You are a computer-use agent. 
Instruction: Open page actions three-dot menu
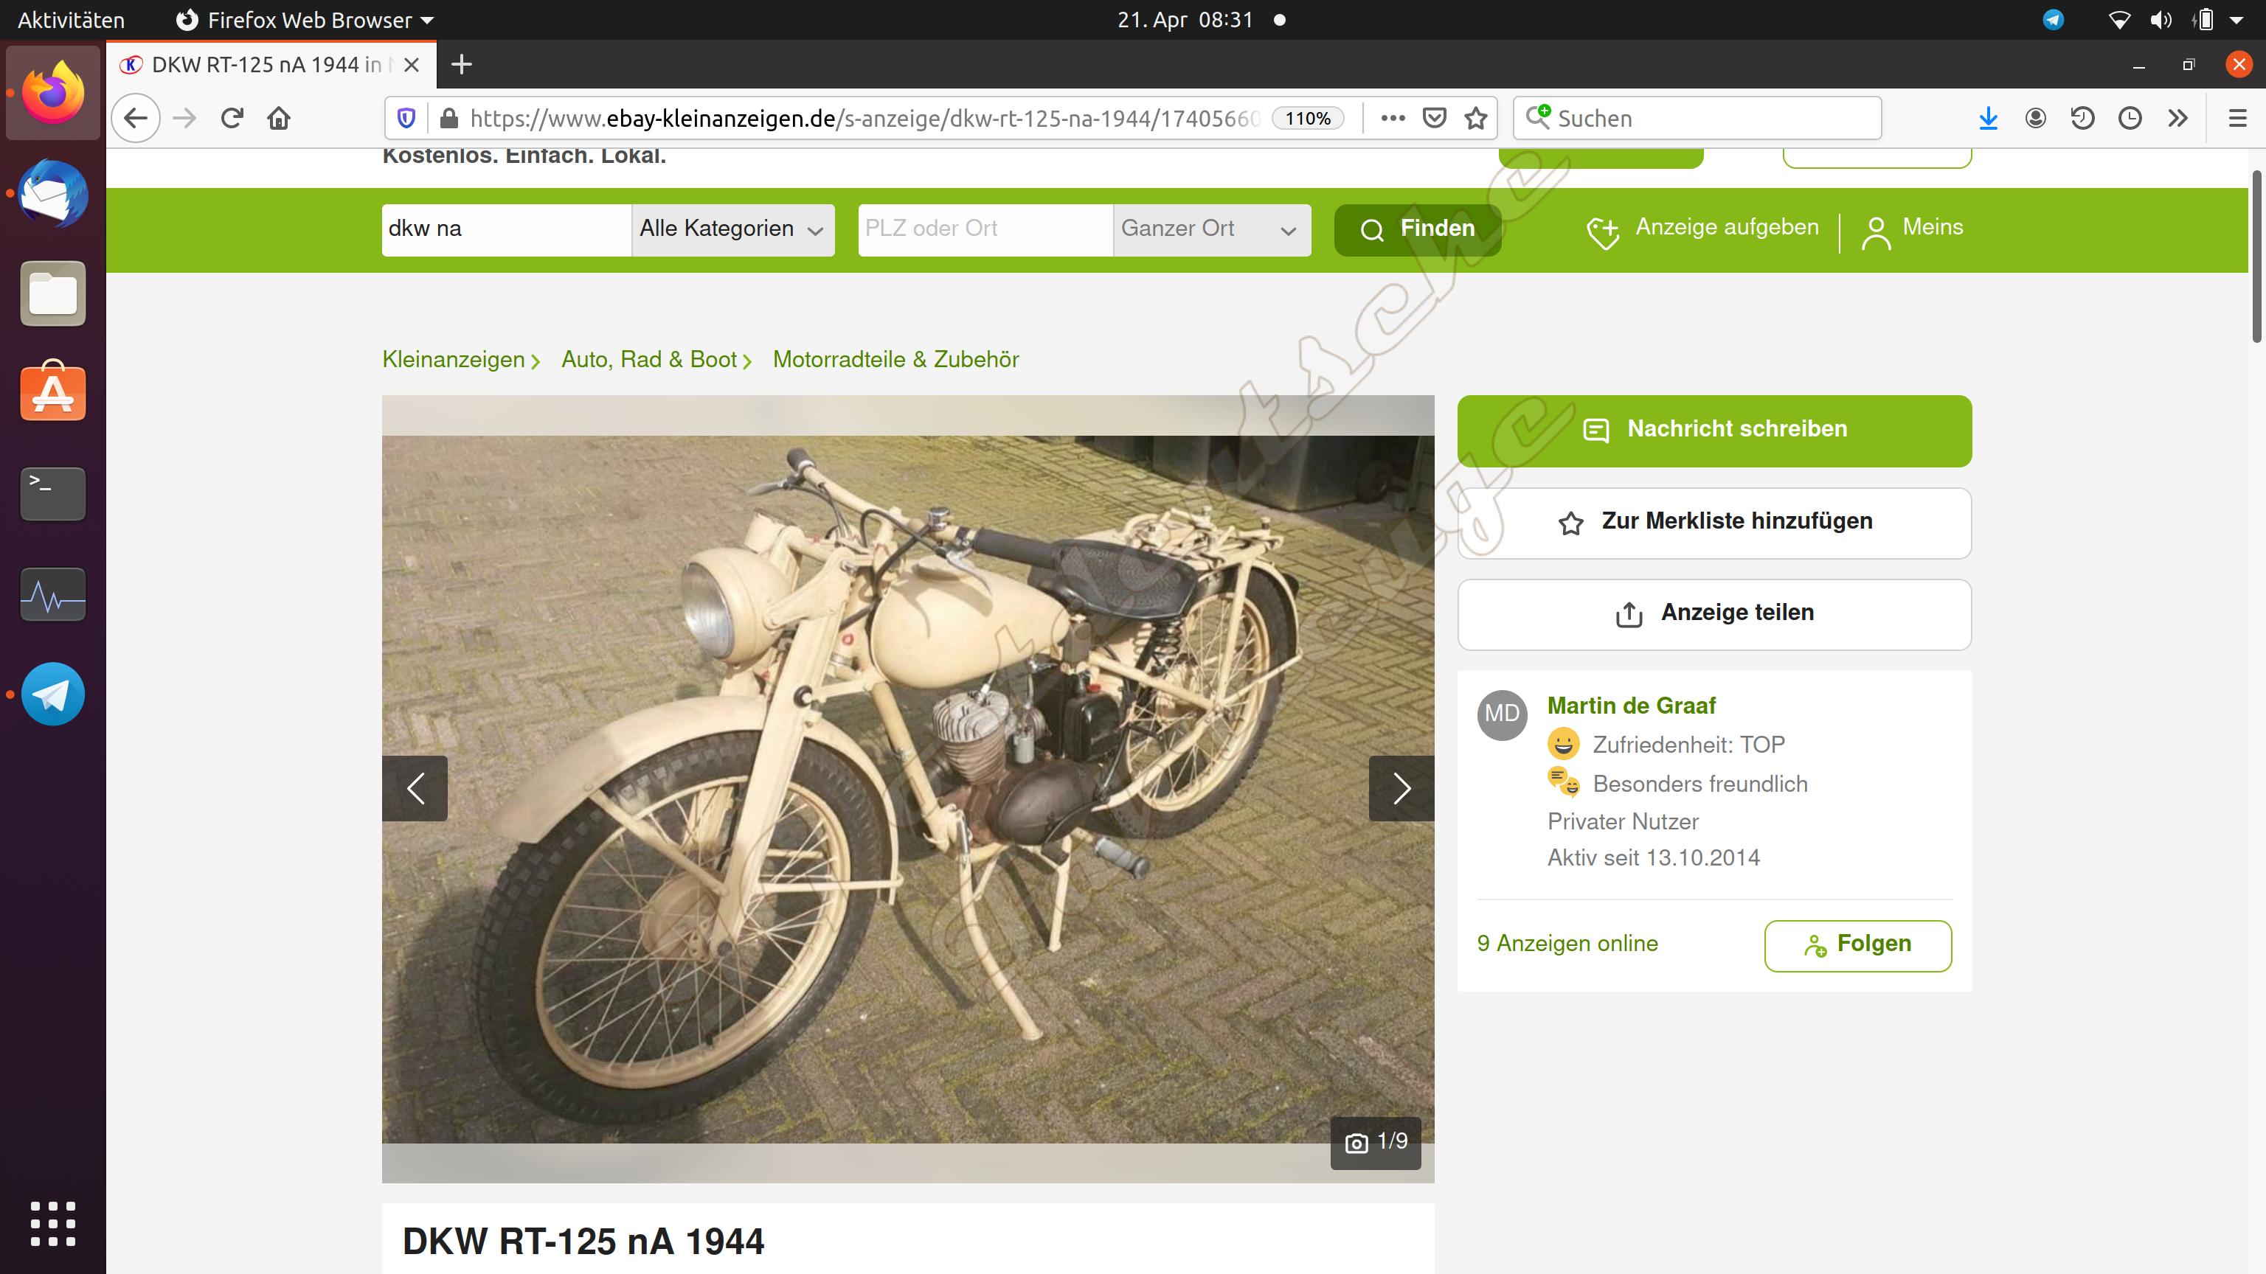(x=1393, y=118)
